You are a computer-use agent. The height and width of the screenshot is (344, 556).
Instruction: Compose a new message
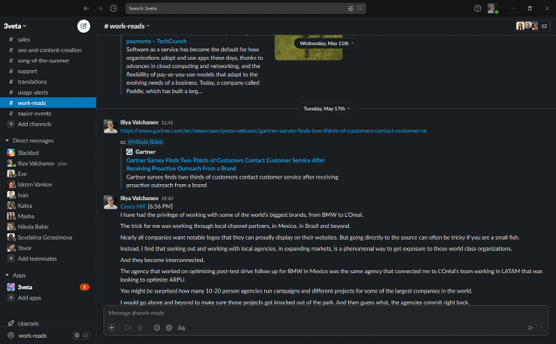pyautogui.click(x=83, y=26)
